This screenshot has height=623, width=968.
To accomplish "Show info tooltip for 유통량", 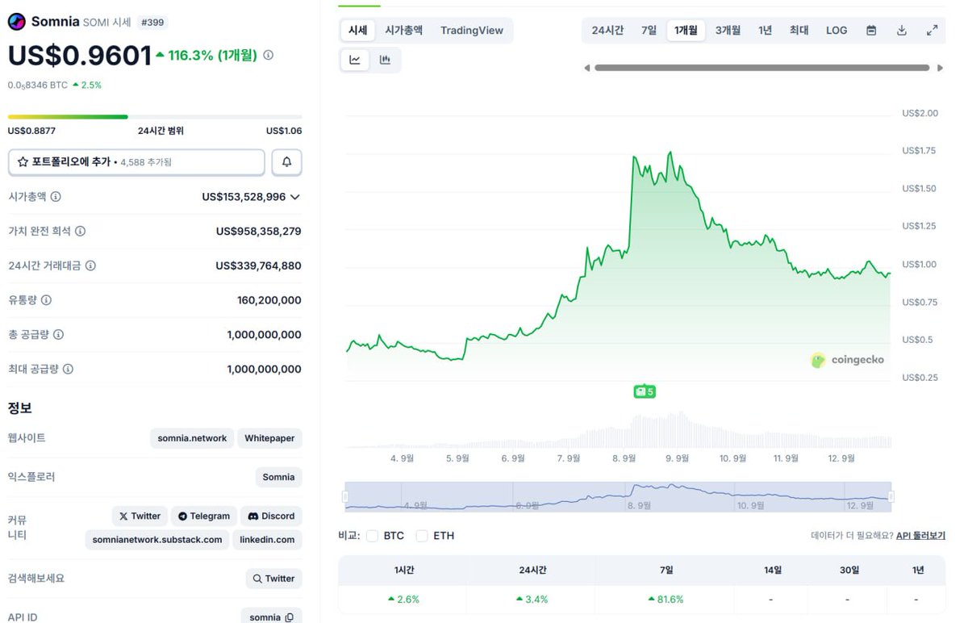I will click(46, 300).
